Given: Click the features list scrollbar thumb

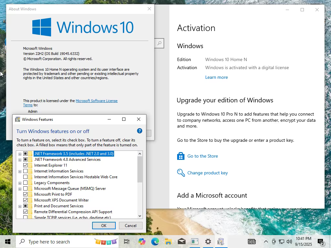Looking at the screenshot, I should 140,169.
